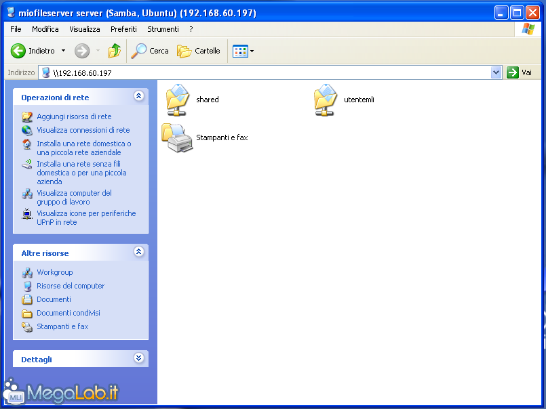Select the shared network folder icon

coord(178,100)
